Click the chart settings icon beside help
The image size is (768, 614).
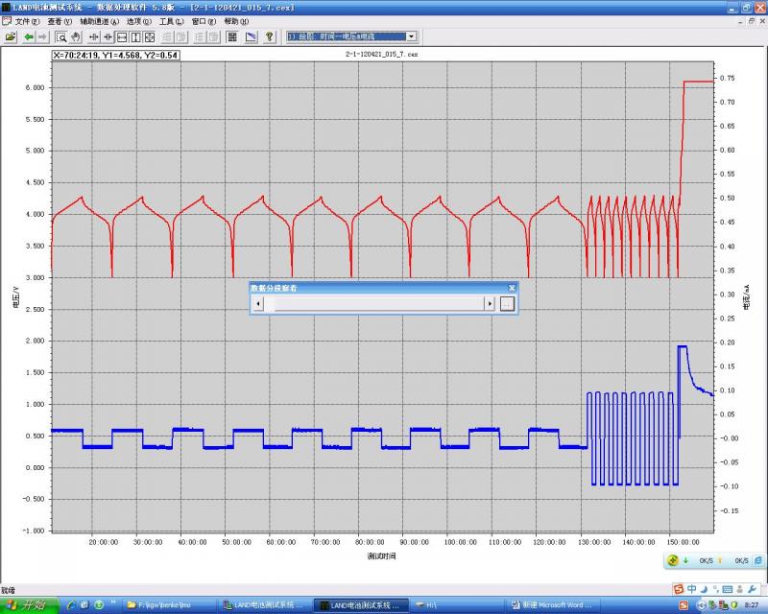coord(251,36)
